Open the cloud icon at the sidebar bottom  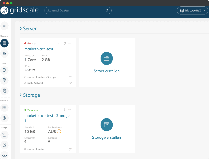point(4,155)
